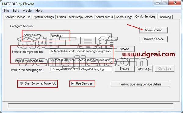Switch to the Borrowing tab
This screenshot has height=113, width=183.
pyautogui.click(x=165, y=17)
